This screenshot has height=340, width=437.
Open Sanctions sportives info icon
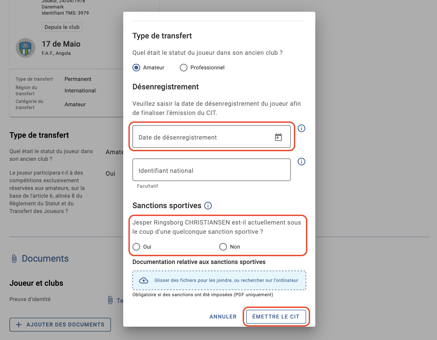[x=208, y=206]
